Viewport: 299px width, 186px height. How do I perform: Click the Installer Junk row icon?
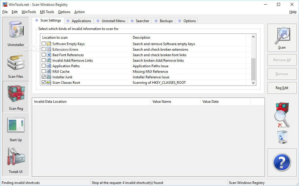[x=49, y=77]
